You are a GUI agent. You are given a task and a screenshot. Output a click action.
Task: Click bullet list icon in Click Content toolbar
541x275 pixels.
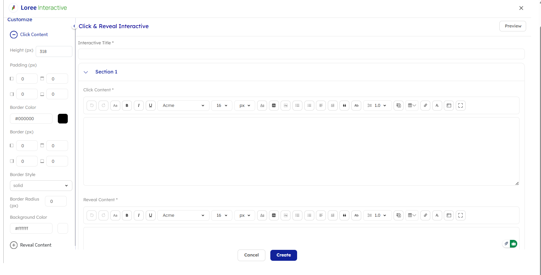point(297,106)
